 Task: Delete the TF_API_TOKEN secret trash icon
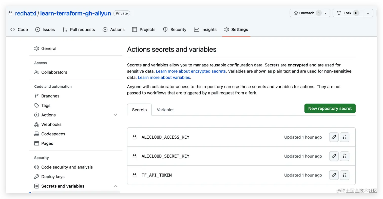click(x=344, y=175)
